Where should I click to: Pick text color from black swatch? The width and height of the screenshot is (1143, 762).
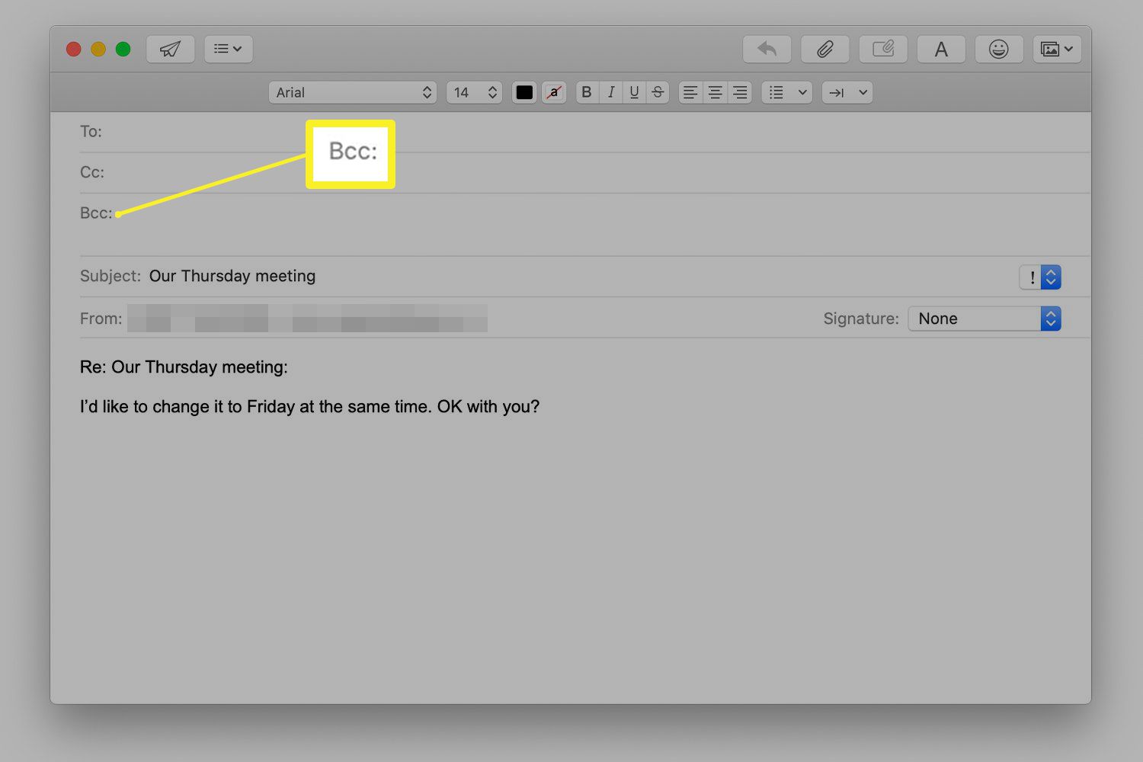(524, 92)
